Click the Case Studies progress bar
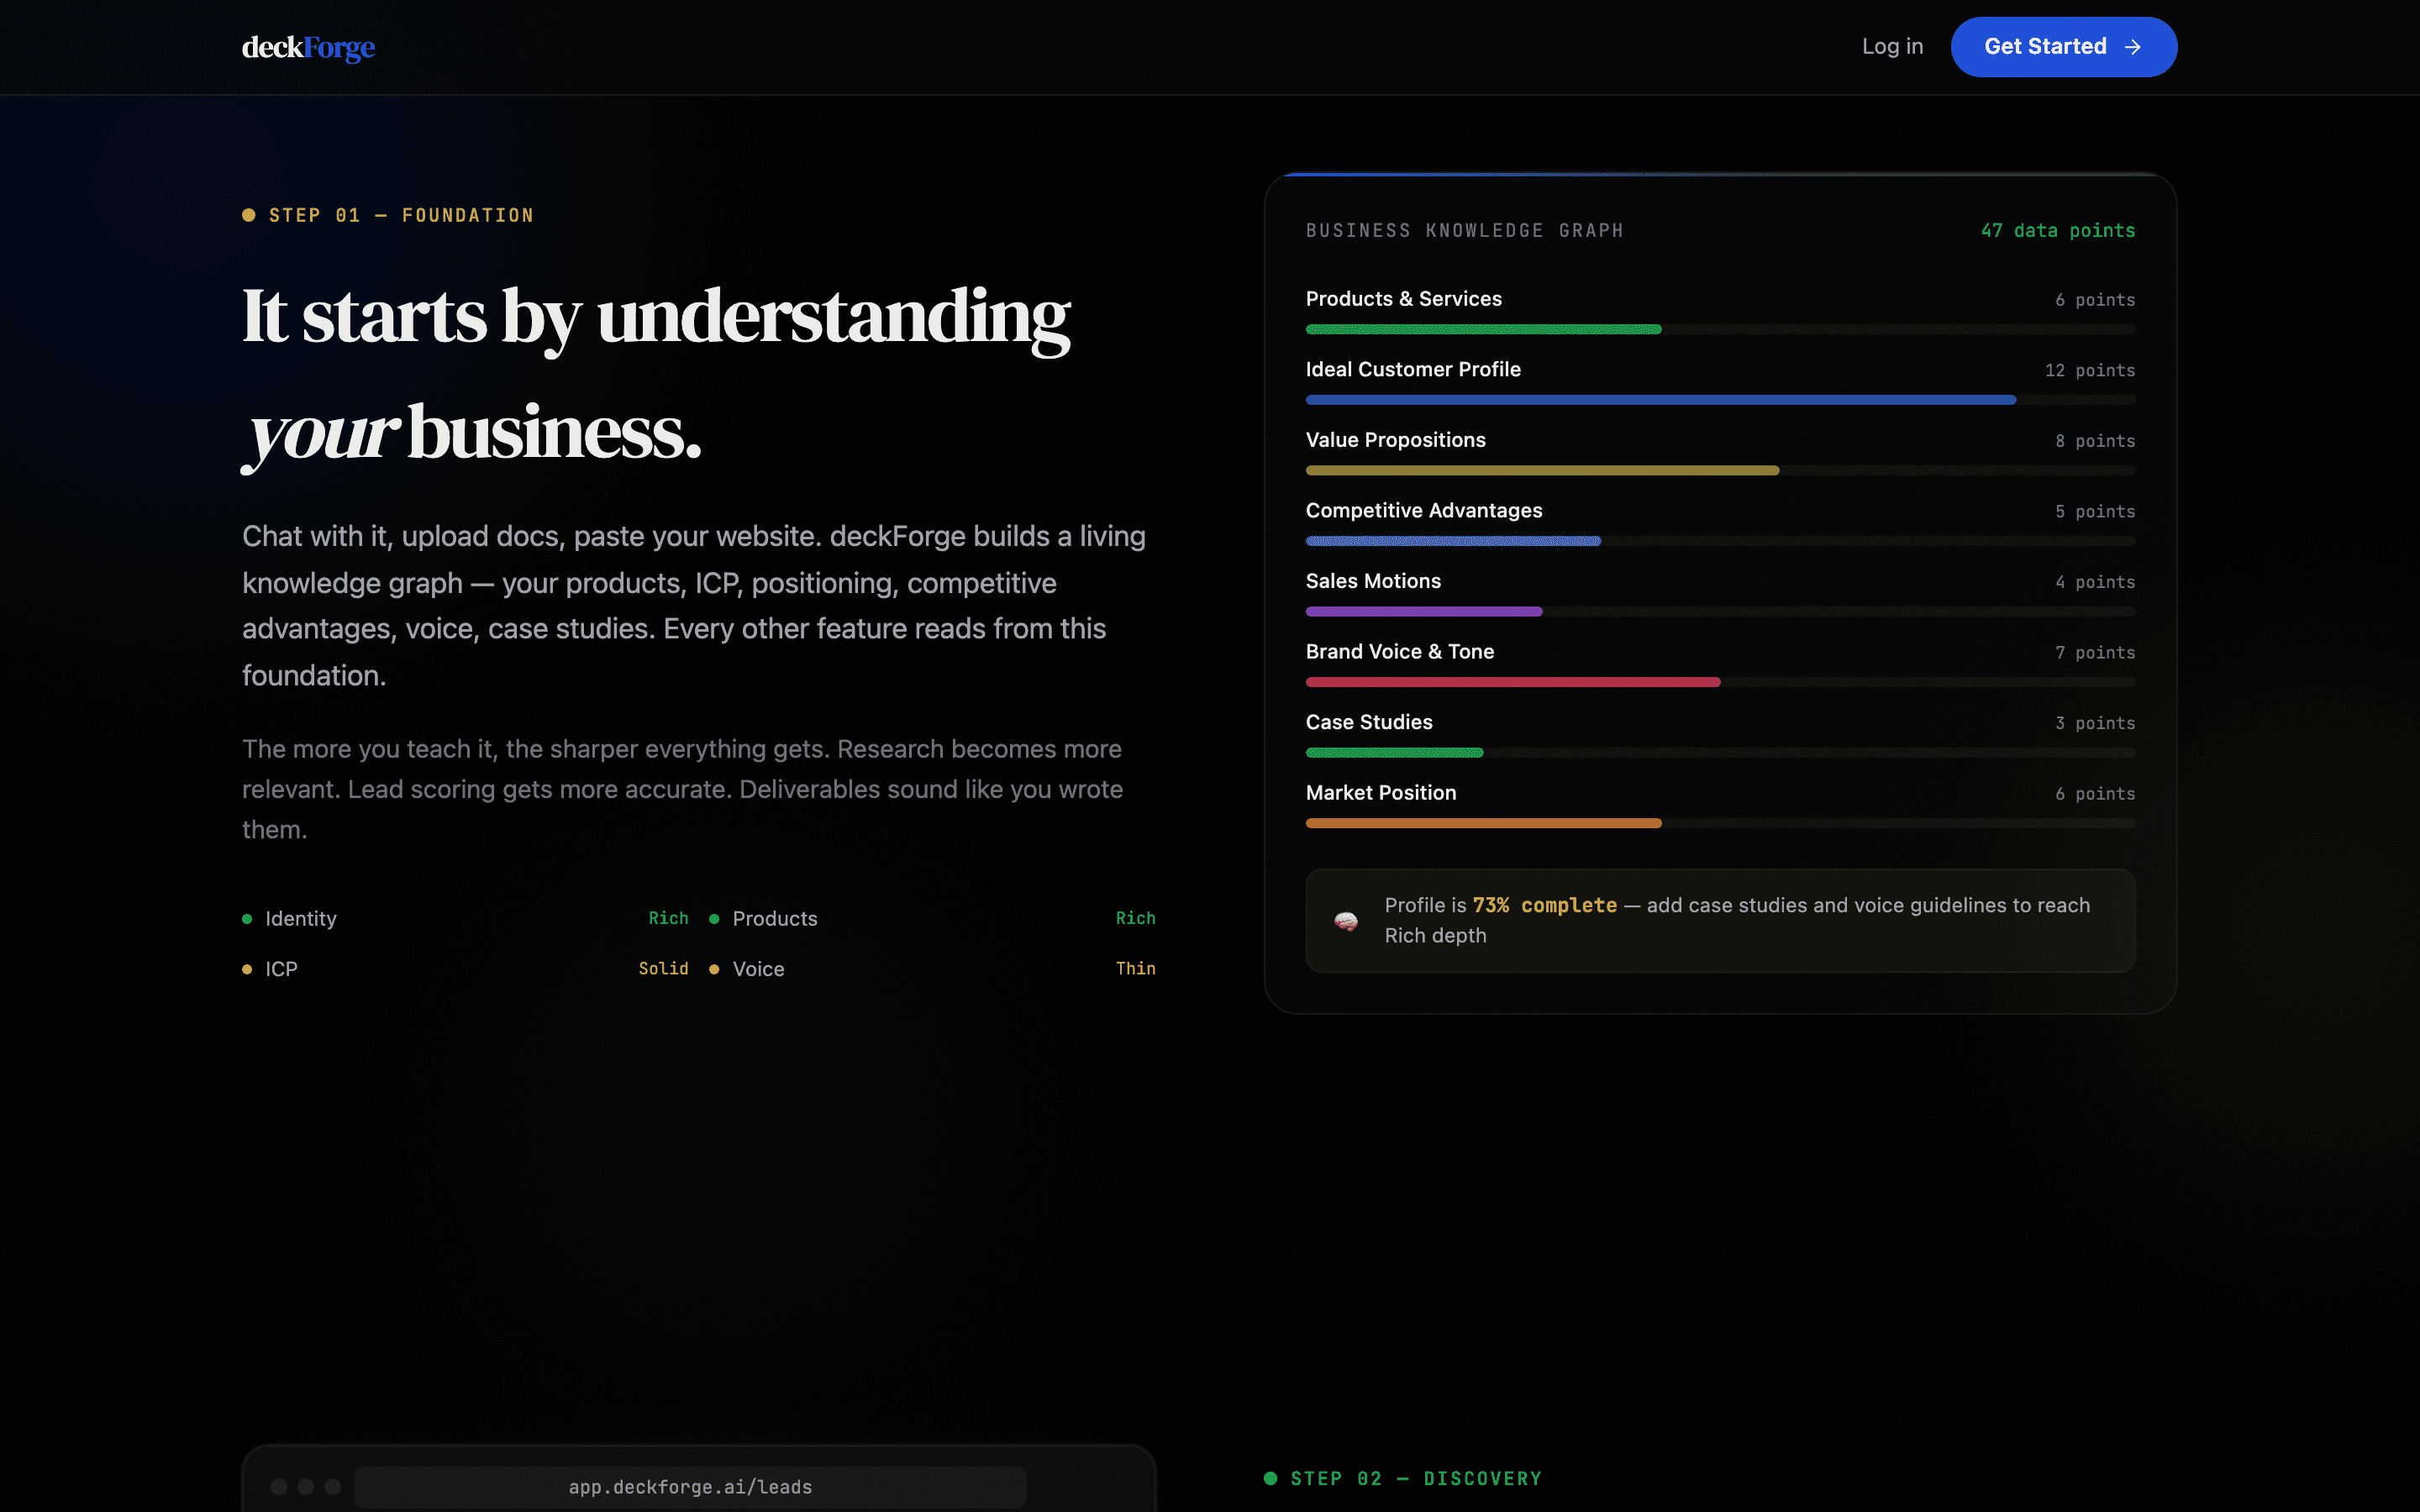Image resolution: width=2420 pixels, height=1512 pixels. (1720, 752)
